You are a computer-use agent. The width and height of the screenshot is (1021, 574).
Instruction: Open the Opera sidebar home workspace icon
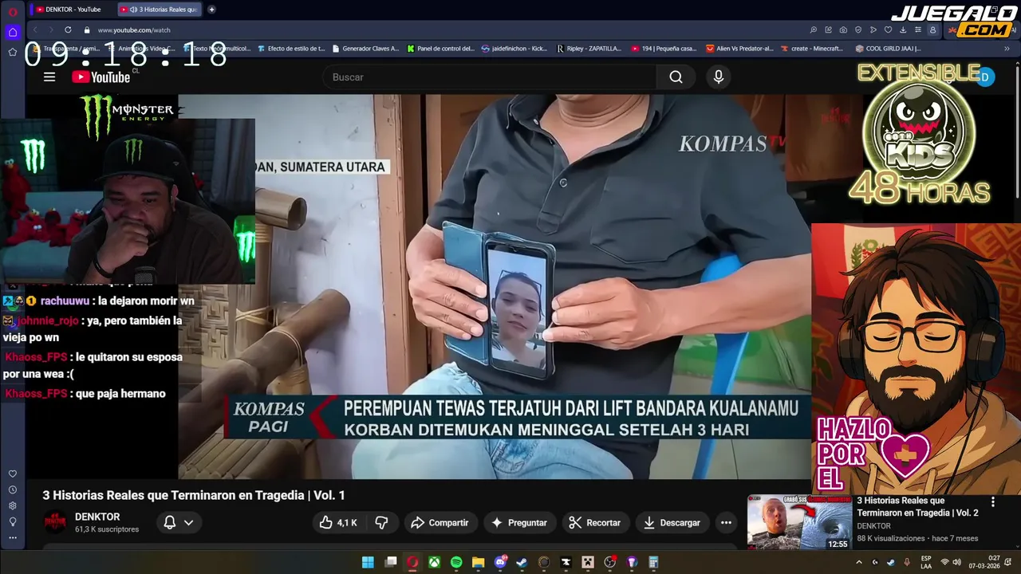(x=13, y=33)
